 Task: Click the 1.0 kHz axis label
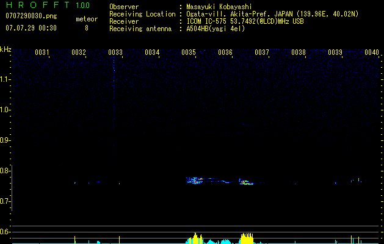click(5, 110)
